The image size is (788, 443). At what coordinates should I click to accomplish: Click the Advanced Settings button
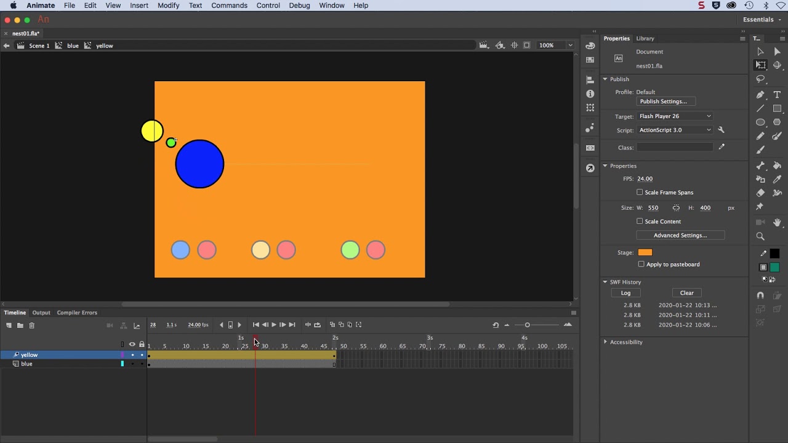point(680,235)
